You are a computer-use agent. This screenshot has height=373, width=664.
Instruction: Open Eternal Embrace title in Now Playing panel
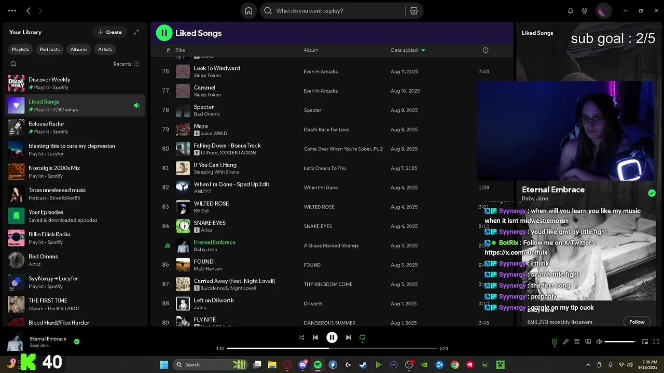pyautogui.click(x=553, y=190)
